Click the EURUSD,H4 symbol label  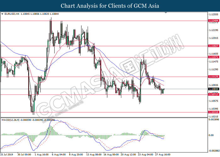point(12,14)
